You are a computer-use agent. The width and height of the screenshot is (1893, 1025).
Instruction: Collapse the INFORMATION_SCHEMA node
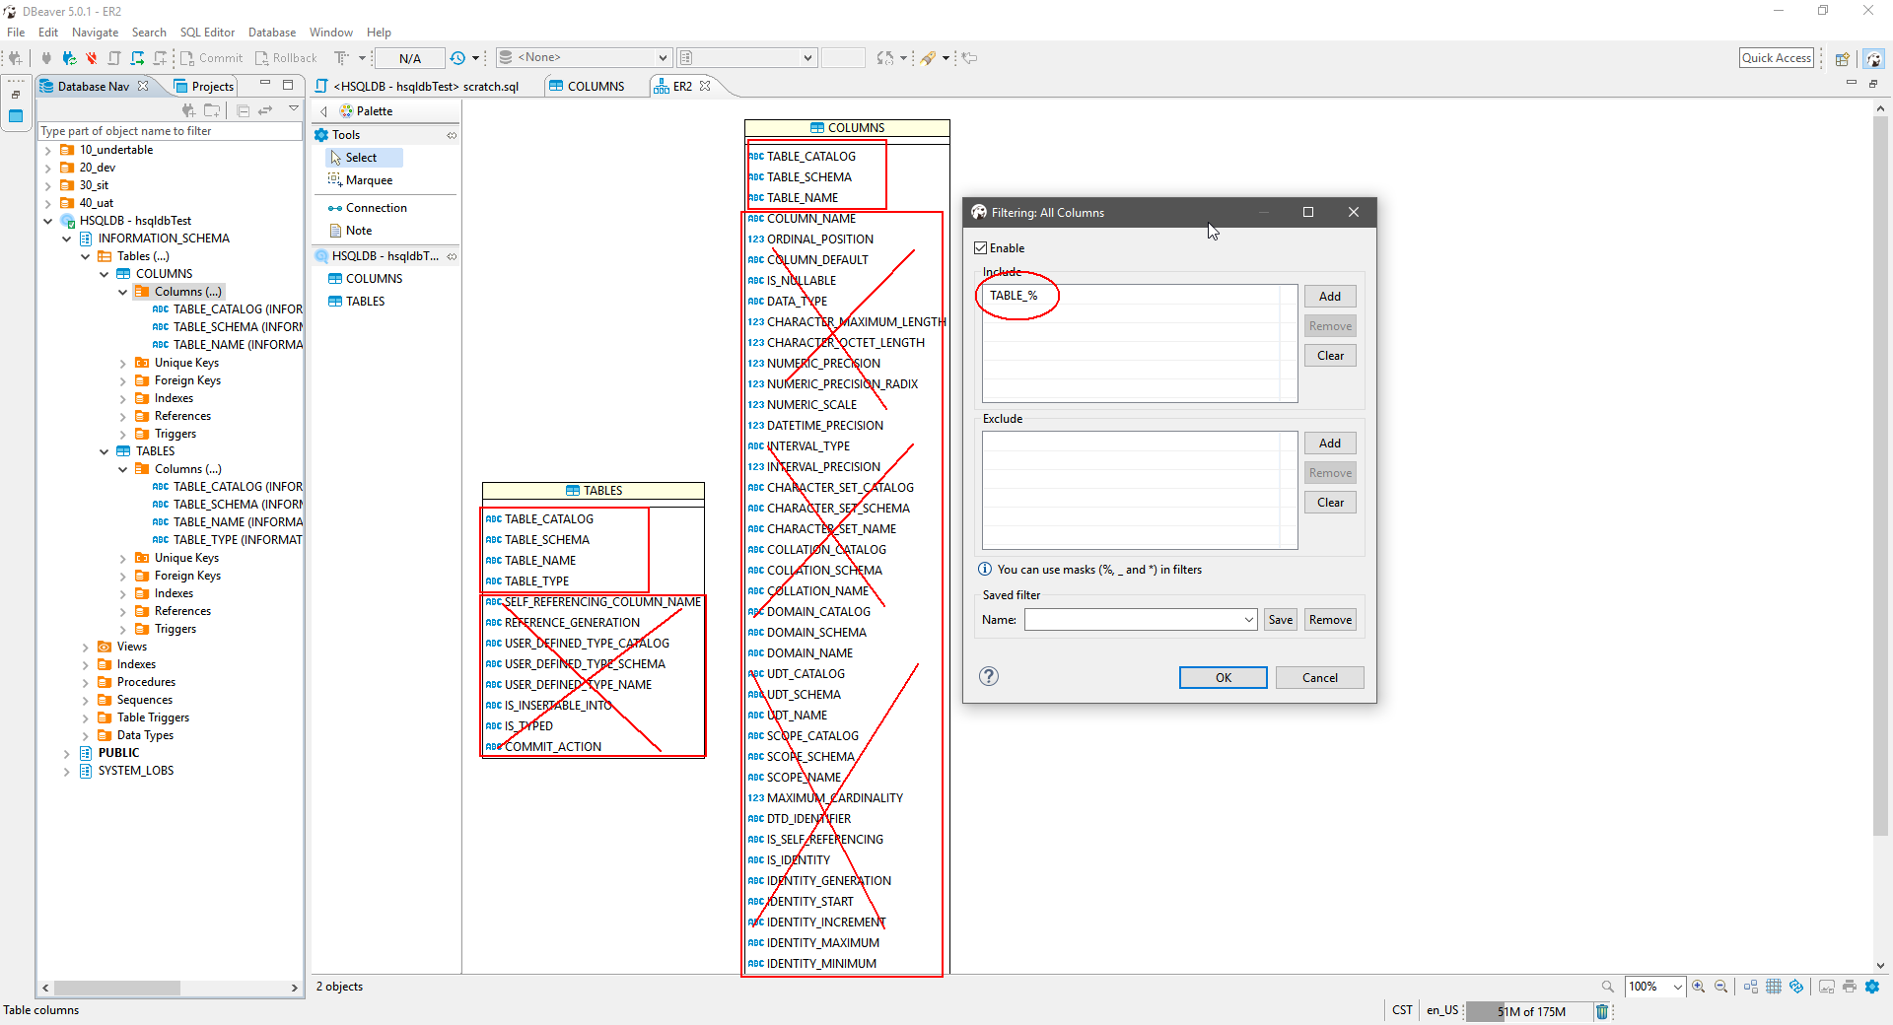tap(67, 238)
